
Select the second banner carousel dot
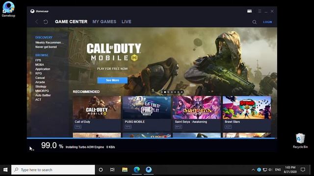tap(165, 92)
